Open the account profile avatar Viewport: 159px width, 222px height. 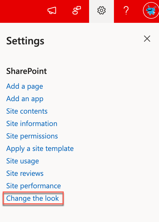tap(150, 11)
